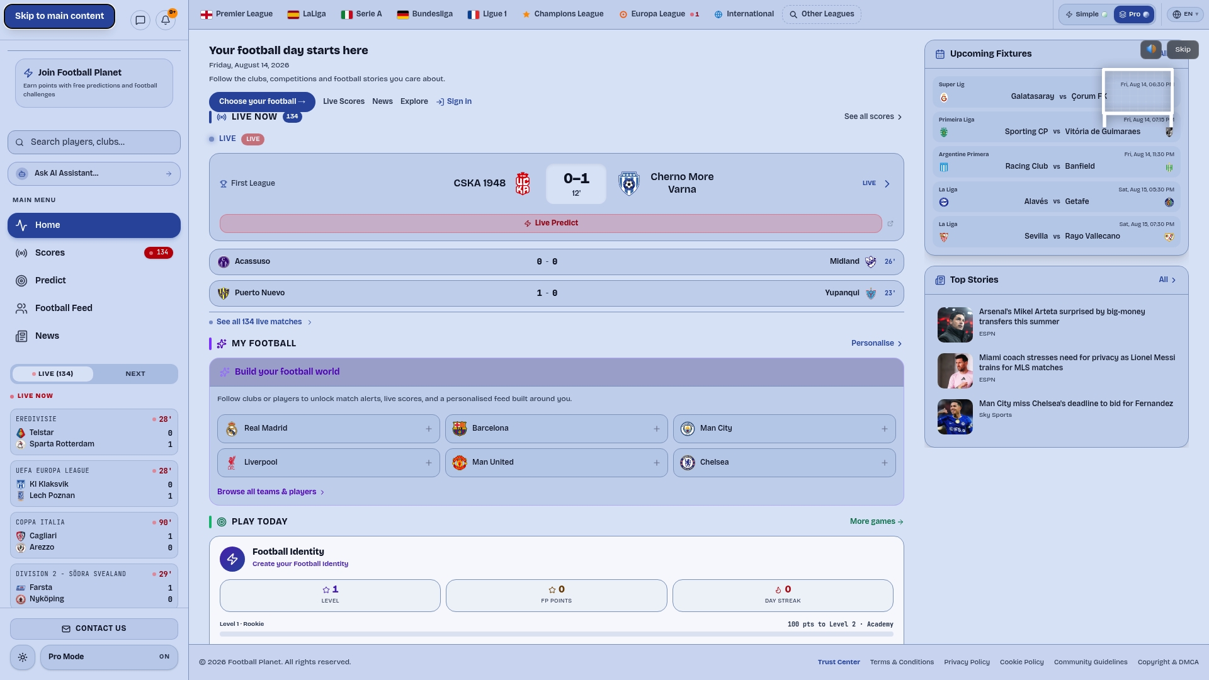Click the Sign in link

(x=454, y=102)
